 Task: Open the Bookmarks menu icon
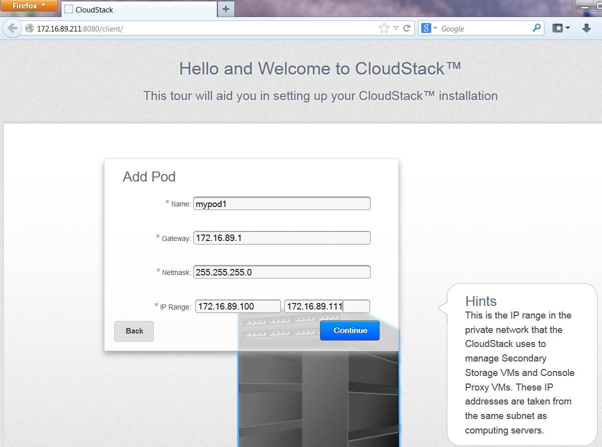click(561, 28)
